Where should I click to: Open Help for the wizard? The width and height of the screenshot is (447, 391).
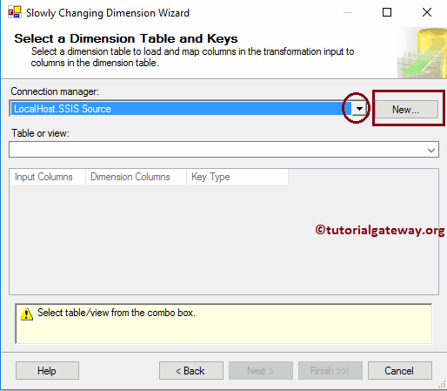pos(47,370)
